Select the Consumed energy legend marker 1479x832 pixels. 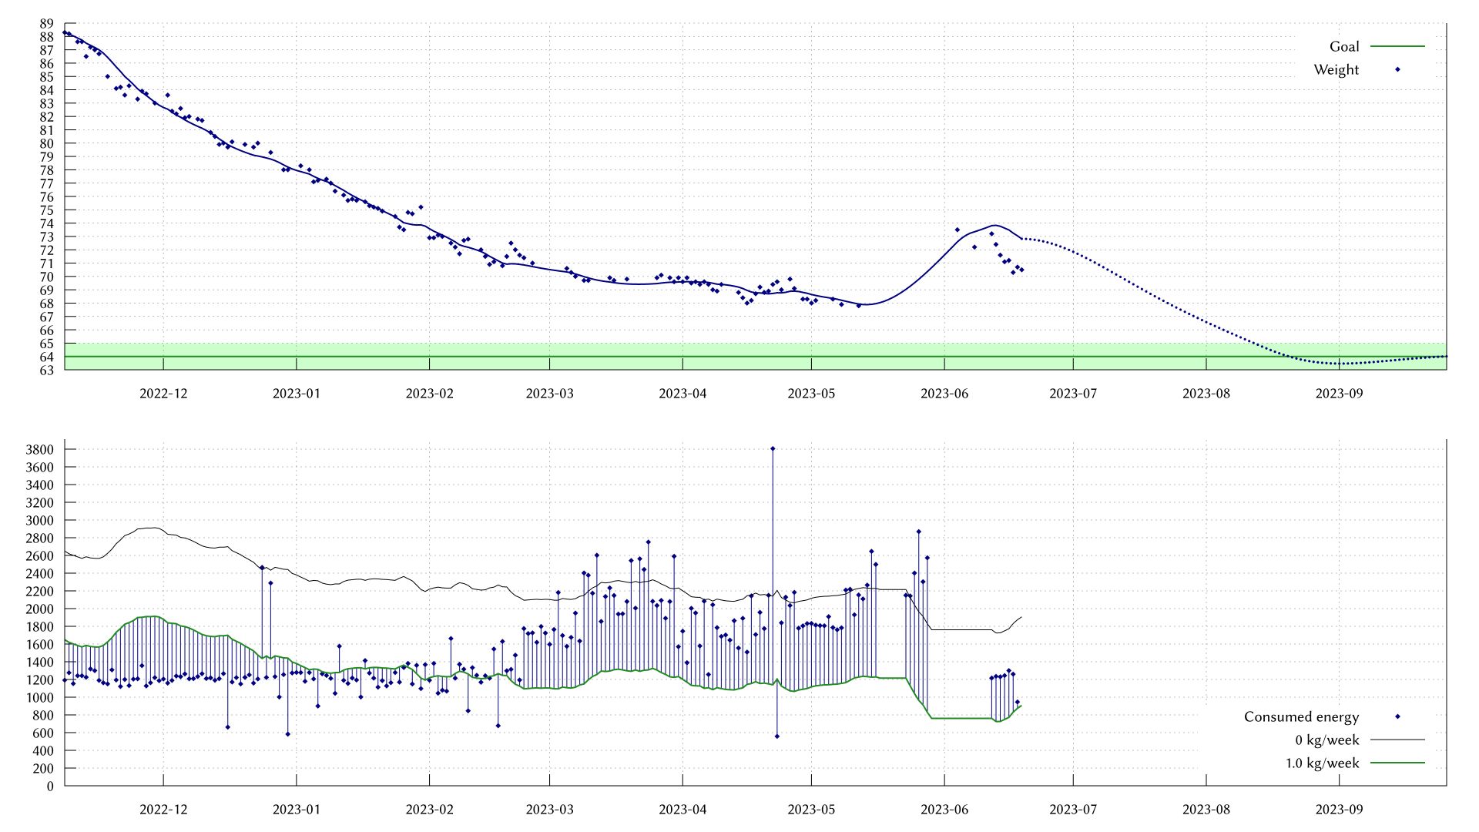point(1396,716)
